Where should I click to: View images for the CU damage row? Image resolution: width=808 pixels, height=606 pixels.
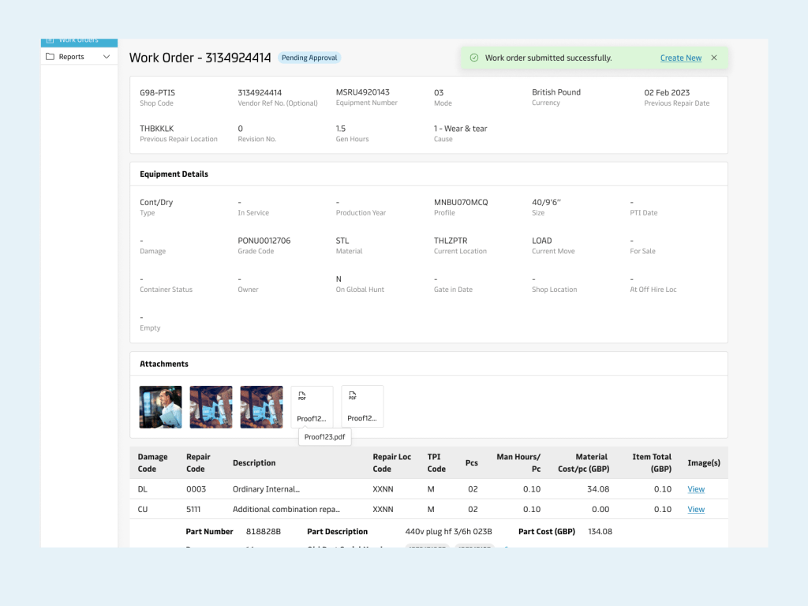[696, 510]
